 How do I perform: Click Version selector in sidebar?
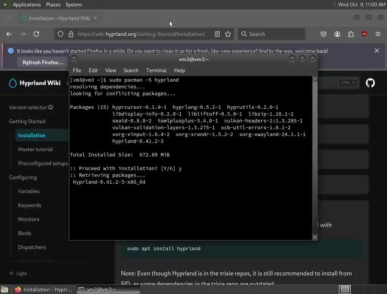(x=28, y=107)
